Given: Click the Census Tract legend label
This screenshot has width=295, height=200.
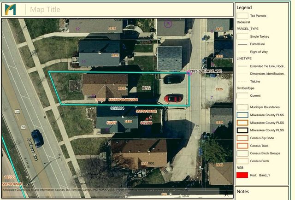Looking at the screenshot, I should coord(259,146).
